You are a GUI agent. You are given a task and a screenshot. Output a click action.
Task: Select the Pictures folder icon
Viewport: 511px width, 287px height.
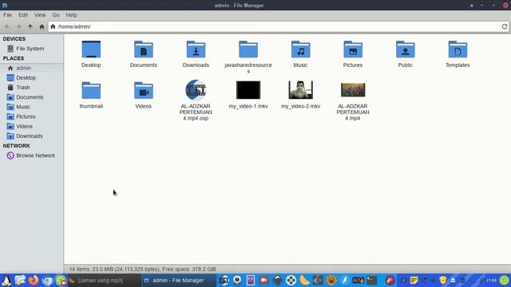coord(353,49)
